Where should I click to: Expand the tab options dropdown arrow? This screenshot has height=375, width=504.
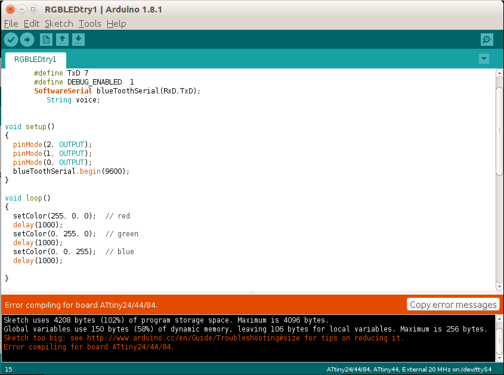pos(484,59)
